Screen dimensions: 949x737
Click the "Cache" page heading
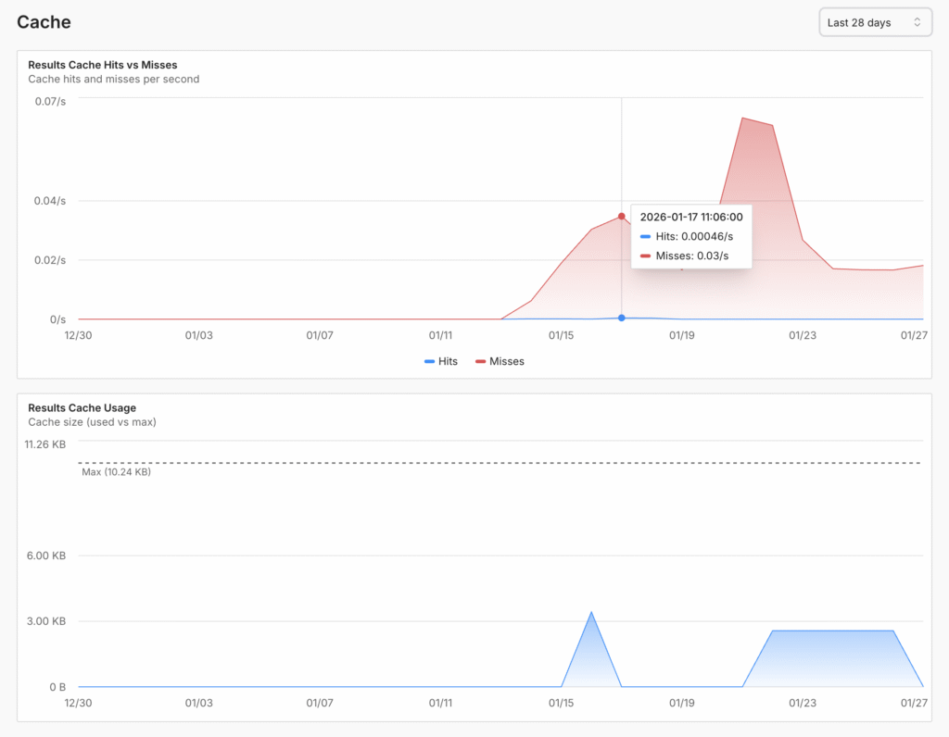(44, 21)
